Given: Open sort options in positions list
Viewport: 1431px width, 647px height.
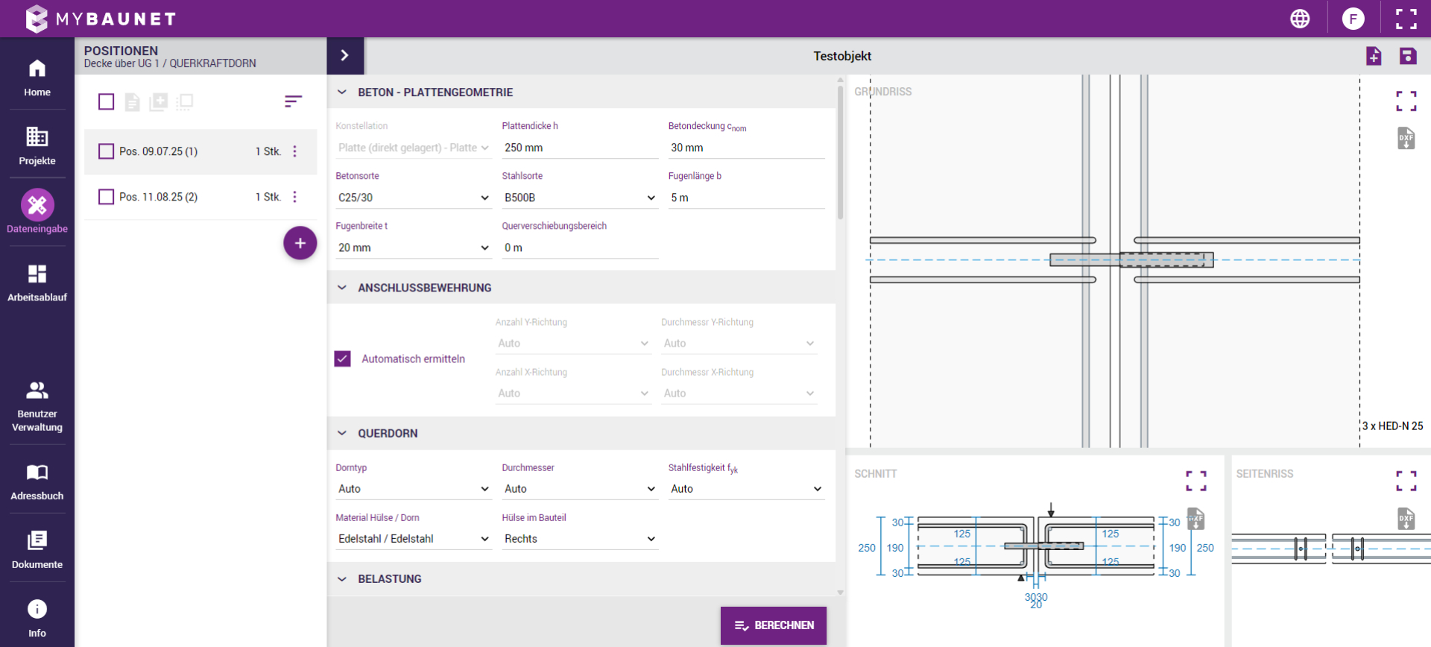Looking at the screenshot, I should coord(293,101).
